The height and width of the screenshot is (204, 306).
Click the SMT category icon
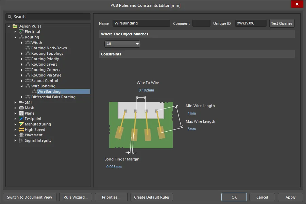click(21, 102)
